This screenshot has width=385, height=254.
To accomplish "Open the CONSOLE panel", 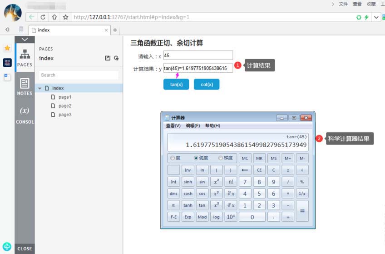I will 25,115.
